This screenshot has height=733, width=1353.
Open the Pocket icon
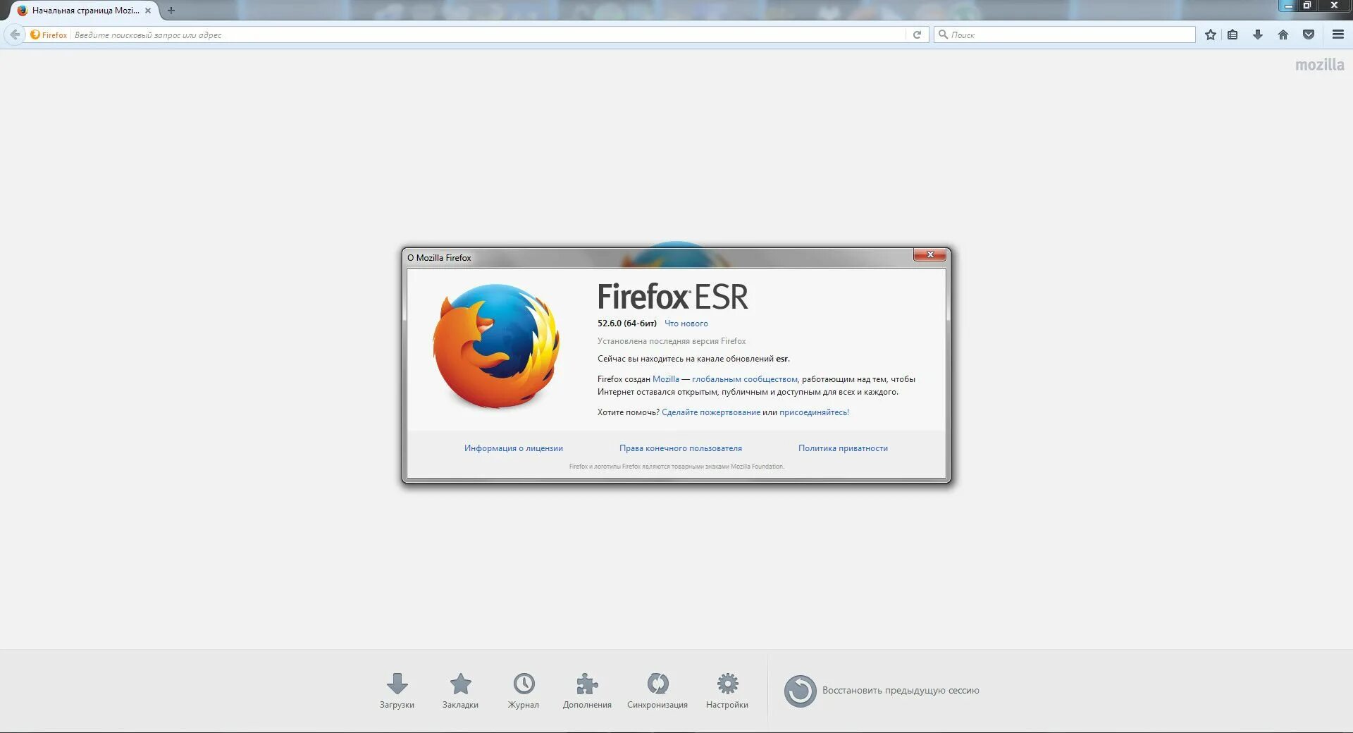pos(1309,35)
